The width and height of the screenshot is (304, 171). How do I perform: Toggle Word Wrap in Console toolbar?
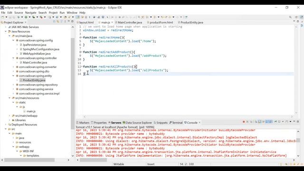pyautogui.click(x=263, y=122)
